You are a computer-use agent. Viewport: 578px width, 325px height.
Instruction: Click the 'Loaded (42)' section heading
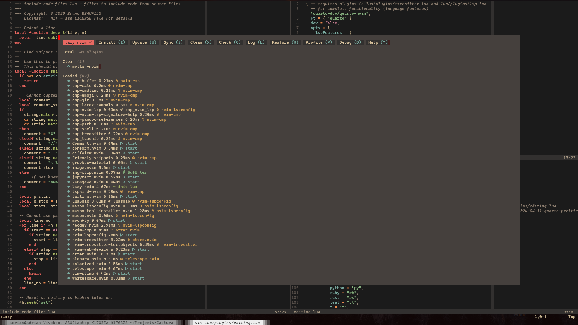[x=76, y=76]
